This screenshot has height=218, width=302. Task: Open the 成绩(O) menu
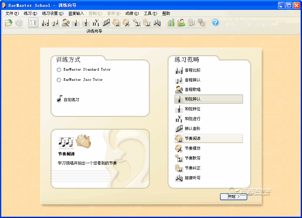coord(132,13)
